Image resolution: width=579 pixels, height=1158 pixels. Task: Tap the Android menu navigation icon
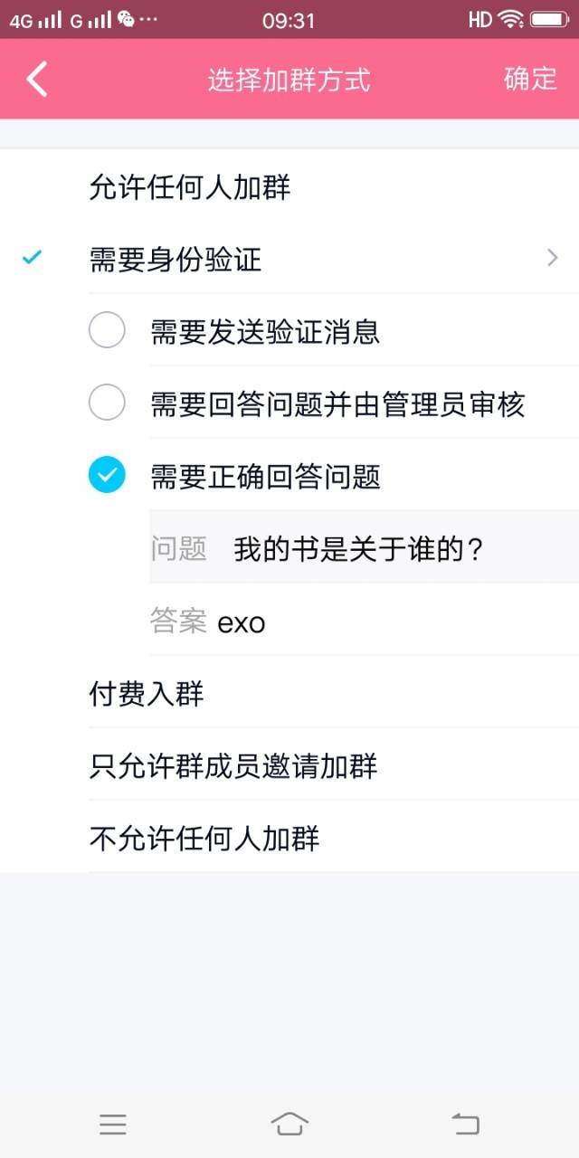(113, 1124)
